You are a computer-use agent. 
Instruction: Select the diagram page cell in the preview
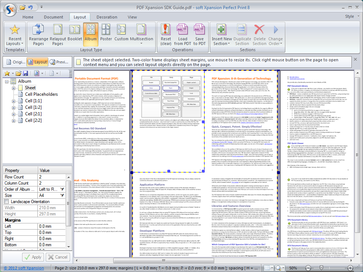click(x=168, y=121)
